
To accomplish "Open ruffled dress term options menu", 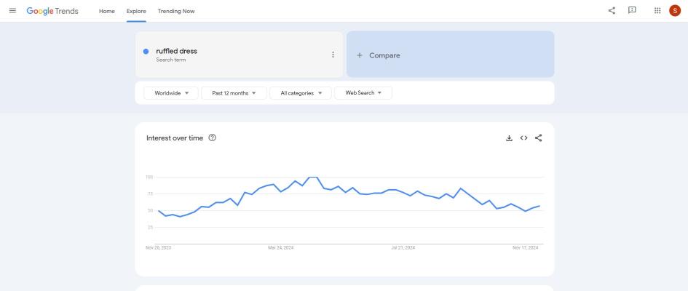I will 333,55.
